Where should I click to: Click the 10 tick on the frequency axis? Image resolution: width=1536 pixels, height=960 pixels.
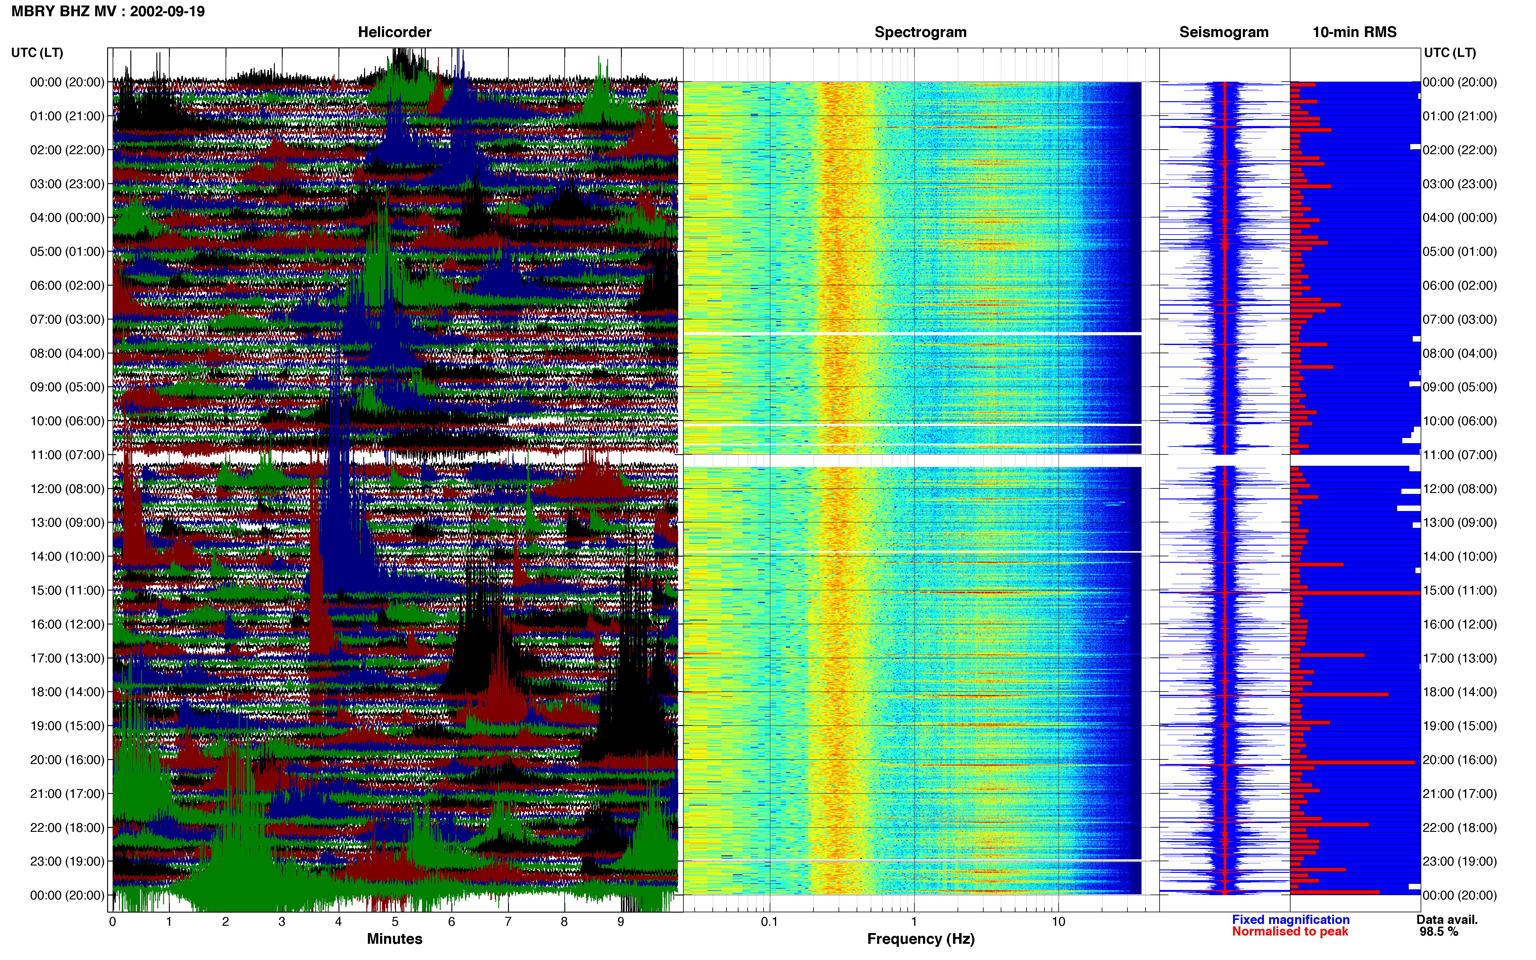(1058, 922)
